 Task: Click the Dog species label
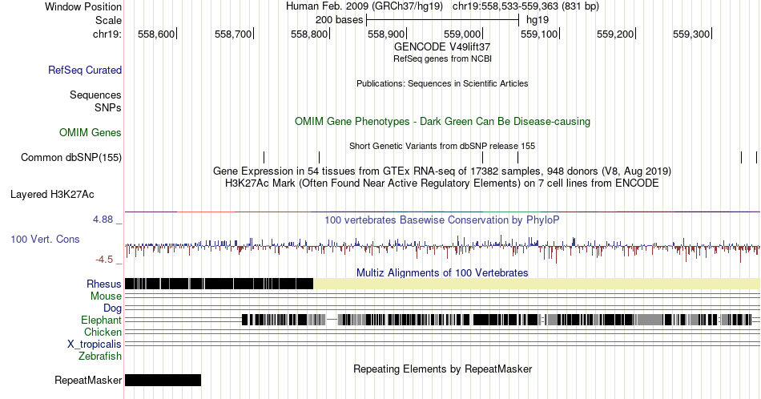113,308
